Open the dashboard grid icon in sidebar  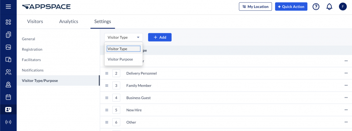point(8,22)
